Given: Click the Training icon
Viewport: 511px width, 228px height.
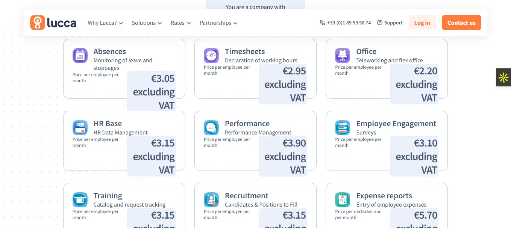Looking at the screenshot, I should 80,200.
